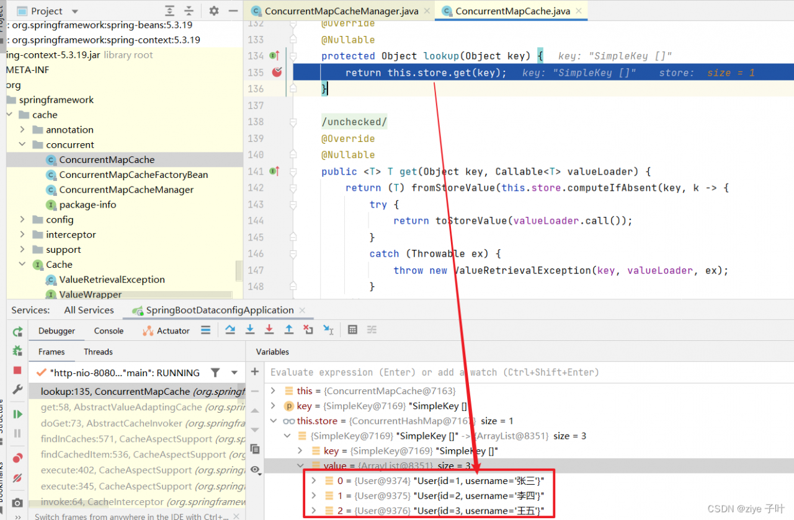Expand the config package
This screenshot has width=794, height=520.
pos(22,219)
